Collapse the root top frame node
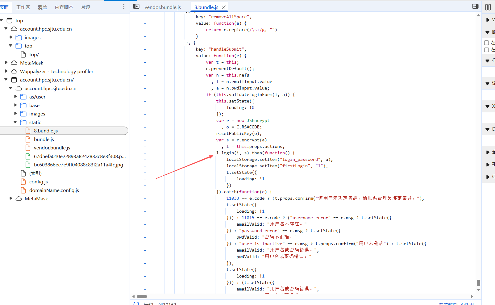The image size is (495, 305). point(2,20)
